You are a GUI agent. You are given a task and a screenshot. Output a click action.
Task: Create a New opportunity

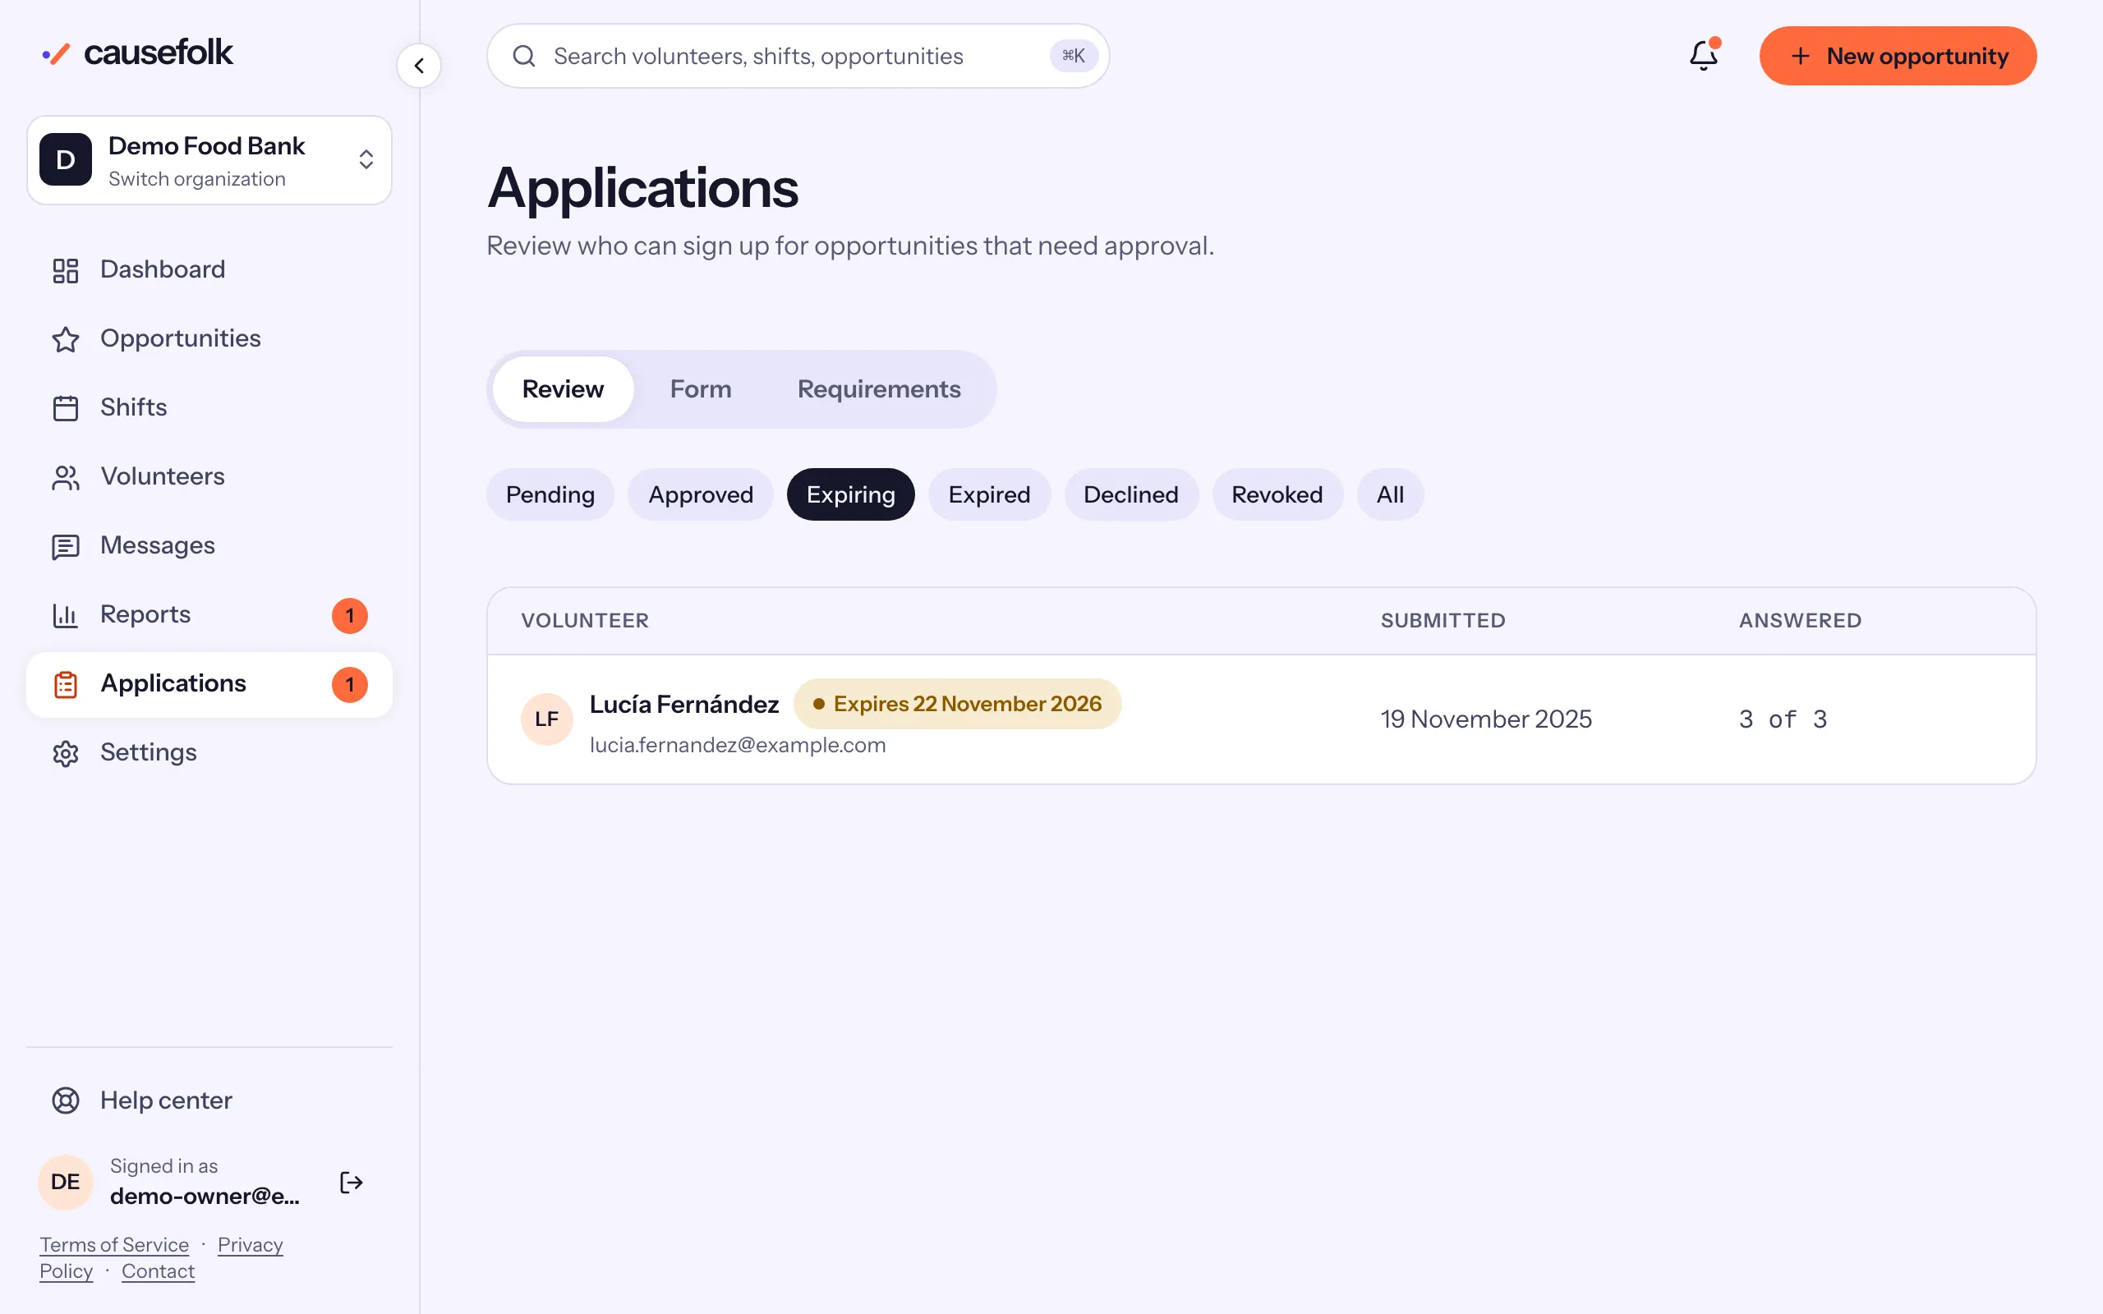(x=1898, y=56)
